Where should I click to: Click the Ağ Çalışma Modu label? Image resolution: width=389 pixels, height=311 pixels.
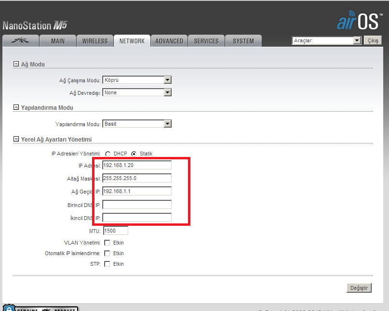click(x=80, y=80)
